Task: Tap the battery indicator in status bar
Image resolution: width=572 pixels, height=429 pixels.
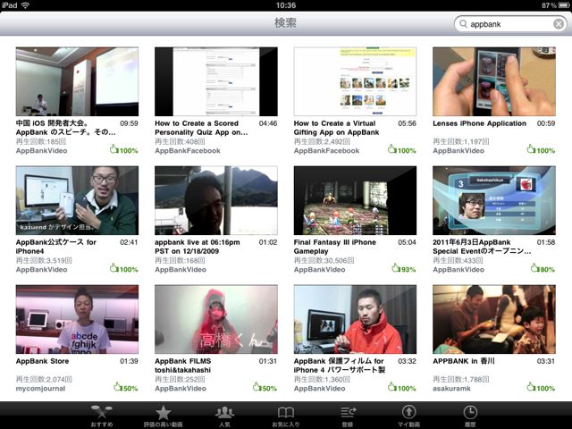Action: (563, 5)
